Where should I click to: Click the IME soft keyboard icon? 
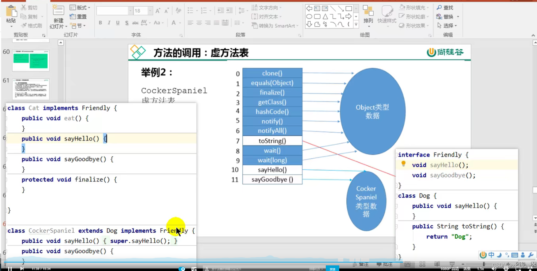coord(514,255)
